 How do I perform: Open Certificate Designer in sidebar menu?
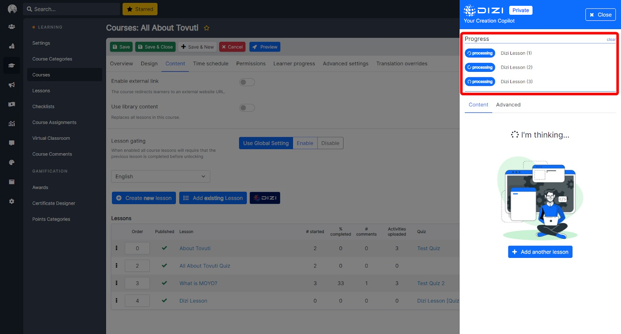54,204
